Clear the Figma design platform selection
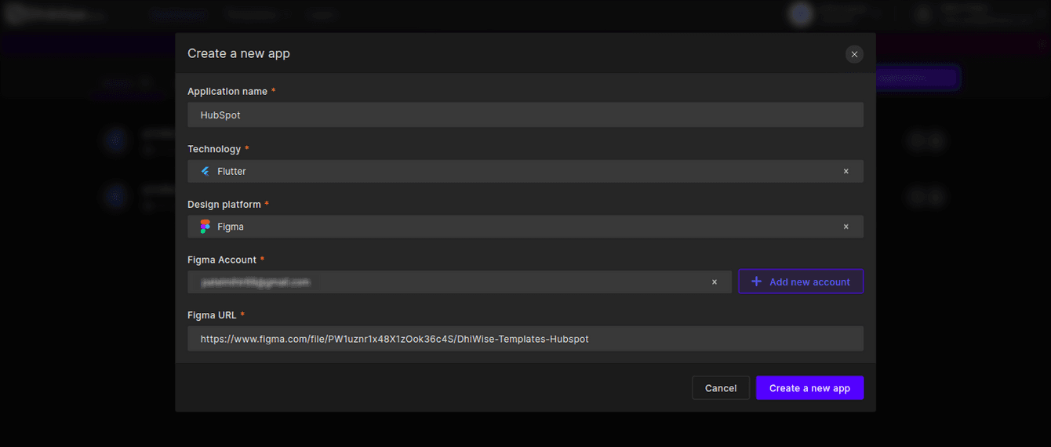This screenshot has height=447, width=1051. pyautogui.click(x=846, y=227)
